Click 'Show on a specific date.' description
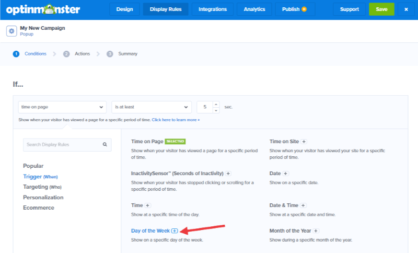 (x=294, y=183)
